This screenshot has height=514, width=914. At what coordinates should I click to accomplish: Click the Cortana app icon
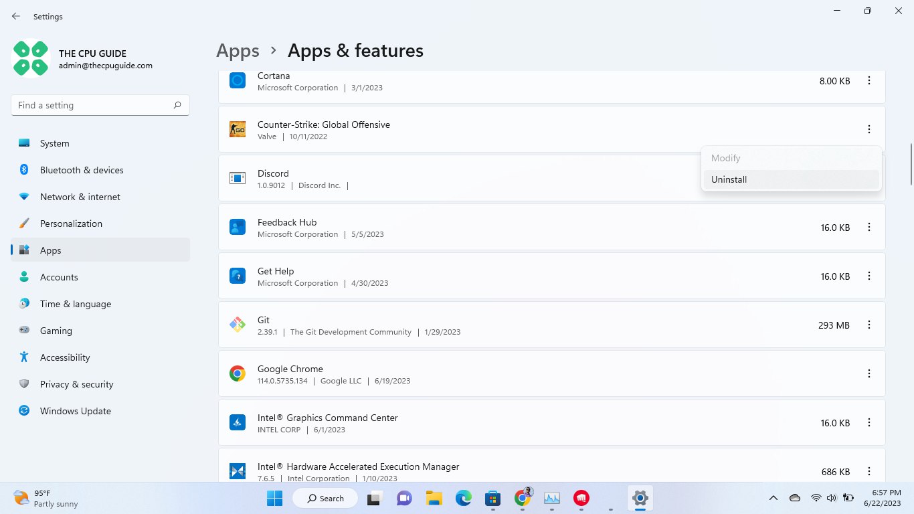(238, 81)
